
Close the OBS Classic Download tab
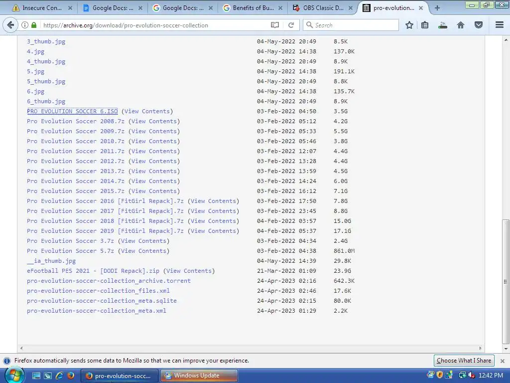[351, 8]
